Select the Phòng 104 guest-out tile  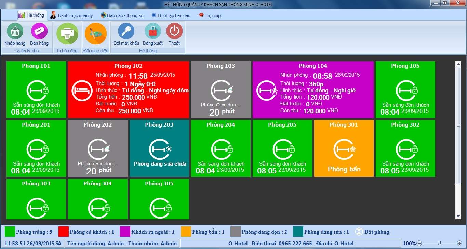click(313, 90)
